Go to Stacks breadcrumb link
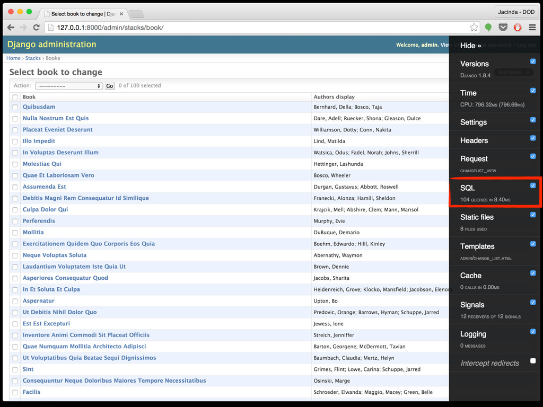This screenshot has width=543, height=407. coord(33,58)
